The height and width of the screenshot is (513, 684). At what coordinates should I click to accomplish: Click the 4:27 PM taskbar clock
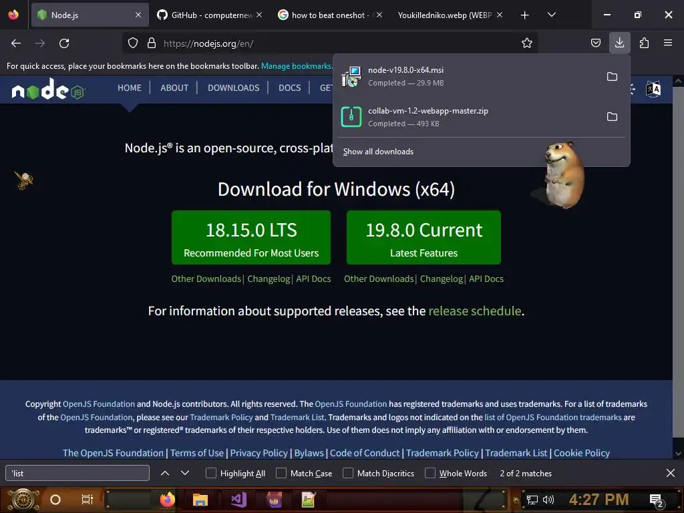pyautogui.click(x=598, y=500)
